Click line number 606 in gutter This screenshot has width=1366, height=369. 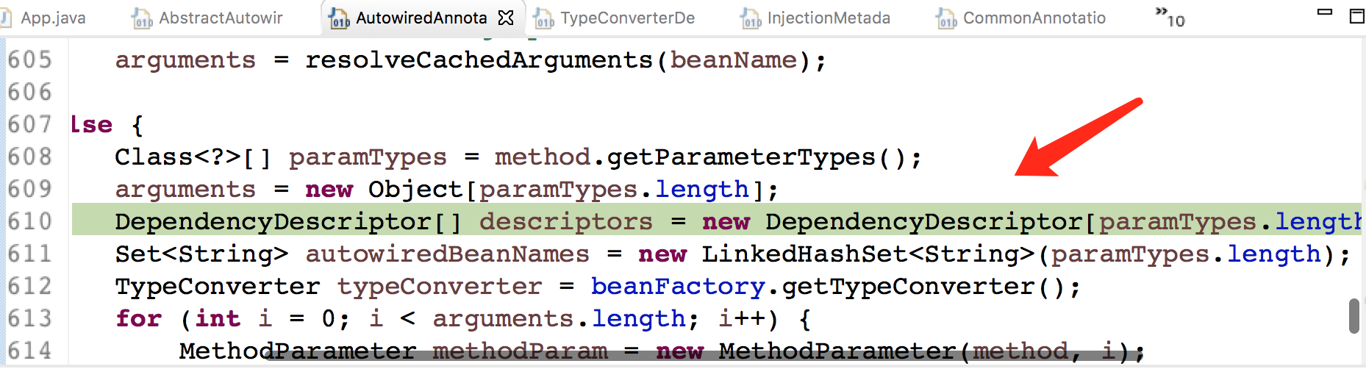30,92
